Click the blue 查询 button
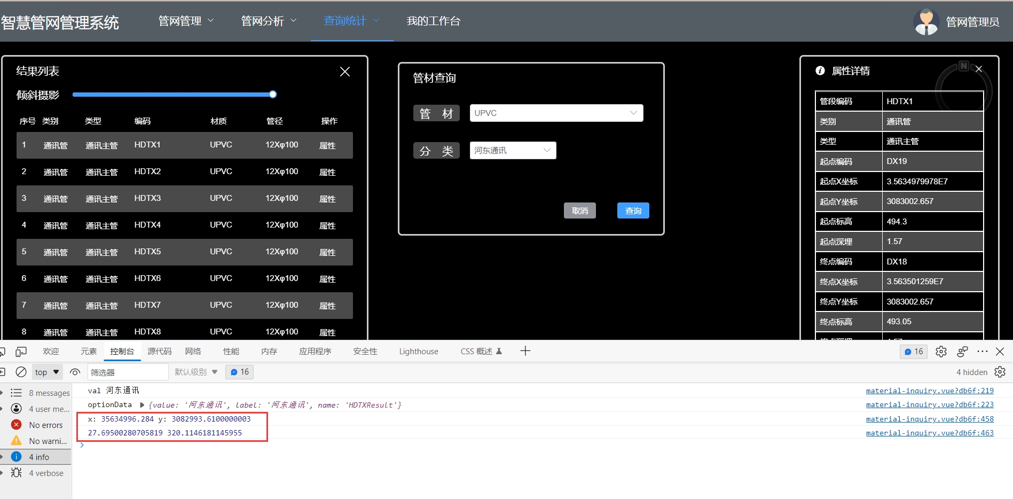1013x499 pixels. pyautogui.click(x=633, y=210)
